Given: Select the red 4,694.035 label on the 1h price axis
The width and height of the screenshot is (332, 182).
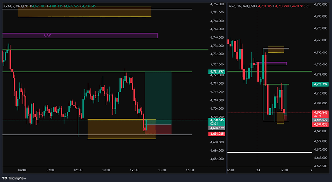Looking at the screenshot, I should pyautogui.click(x=320, y=124).
